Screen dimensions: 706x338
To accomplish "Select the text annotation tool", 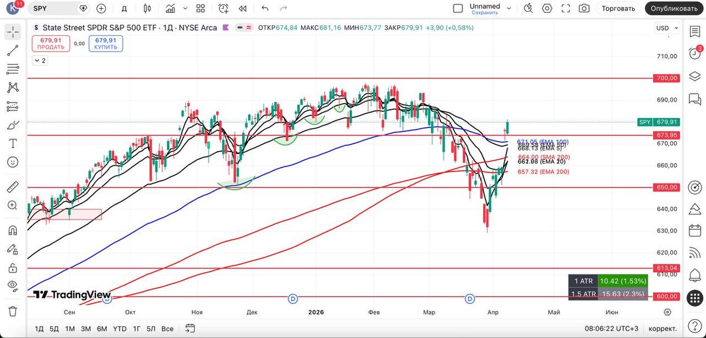I will pyautogui.click(x=12, y=143).
